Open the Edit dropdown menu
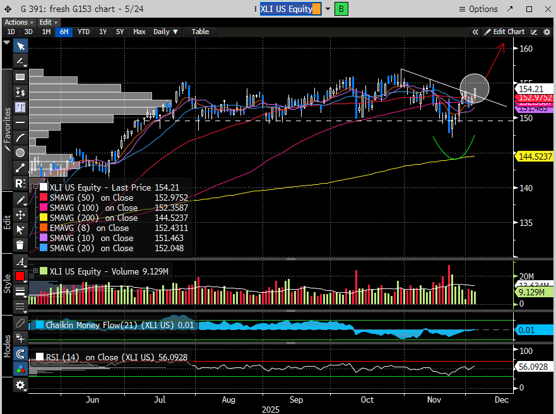This screenshot has height=414, width=556. pyautogui.click(x=48, y=22)
